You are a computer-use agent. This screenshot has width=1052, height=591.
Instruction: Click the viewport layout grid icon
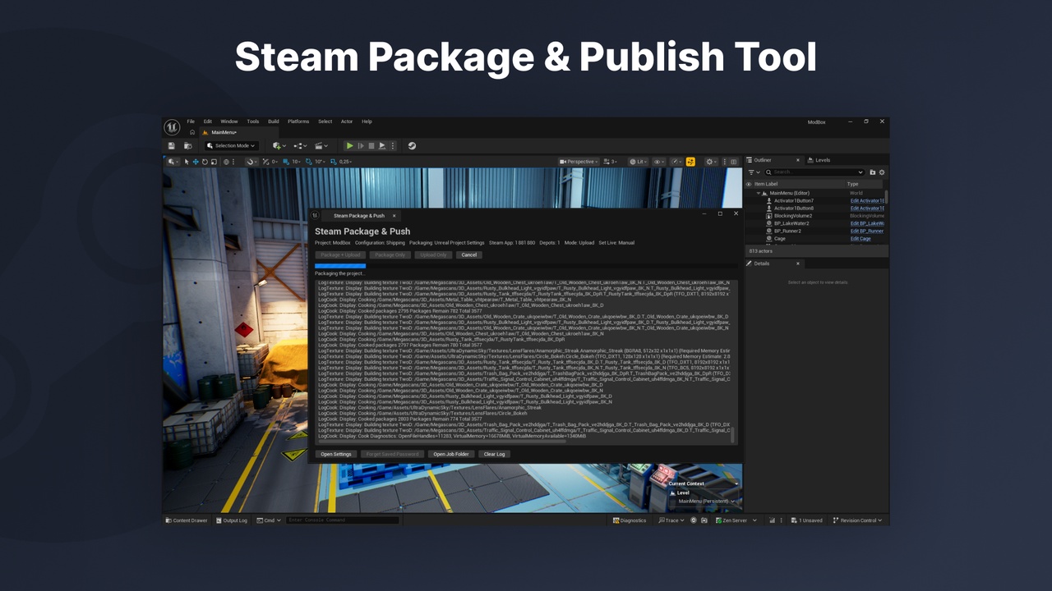[734, 162]
